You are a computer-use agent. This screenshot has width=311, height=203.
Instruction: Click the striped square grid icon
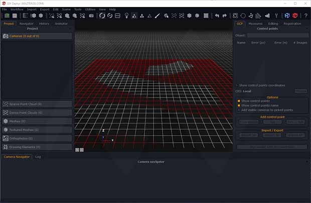[206, 16]
